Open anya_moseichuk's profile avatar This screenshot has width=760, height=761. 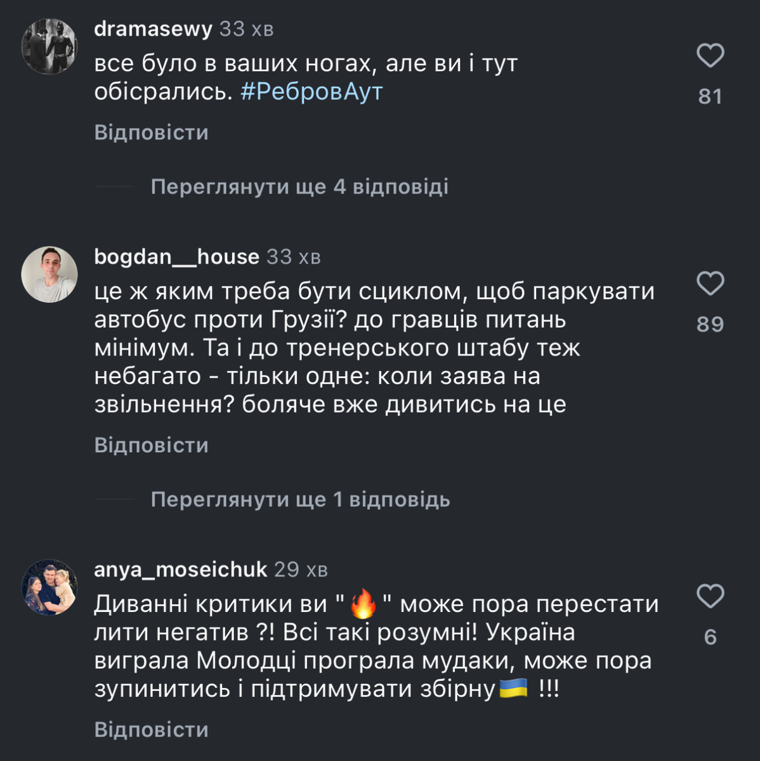click(x=49, y=587)
